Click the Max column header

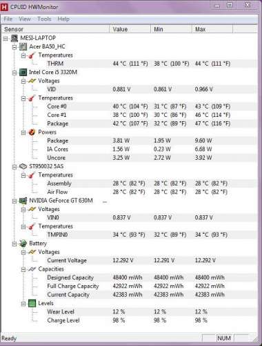pyautogui.click(x=212, y=29)
